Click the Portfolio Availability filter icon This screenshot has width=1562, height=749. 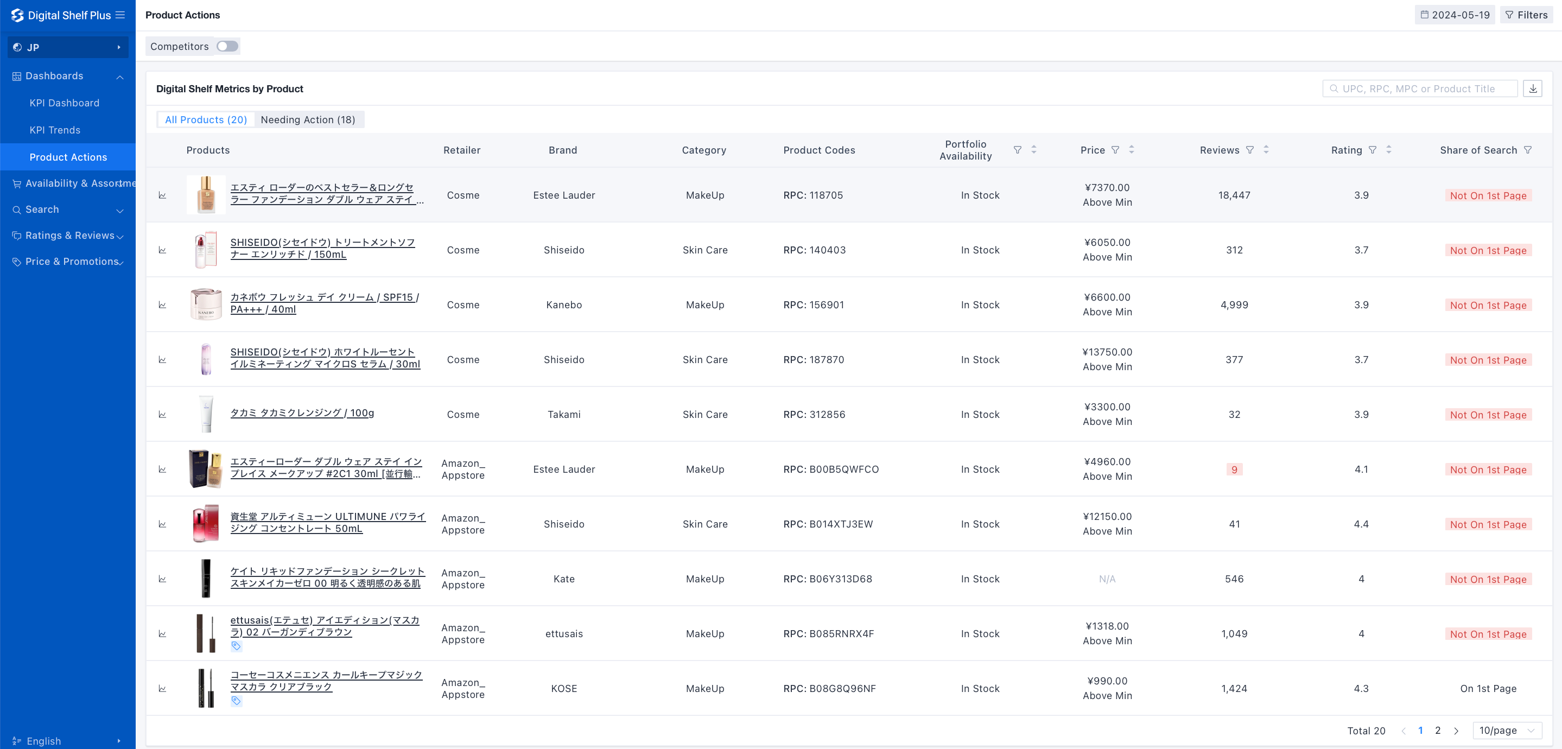point(1018,150)
